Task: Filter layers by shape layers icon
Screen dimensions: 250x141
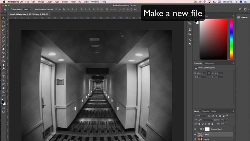Action: 220,116
